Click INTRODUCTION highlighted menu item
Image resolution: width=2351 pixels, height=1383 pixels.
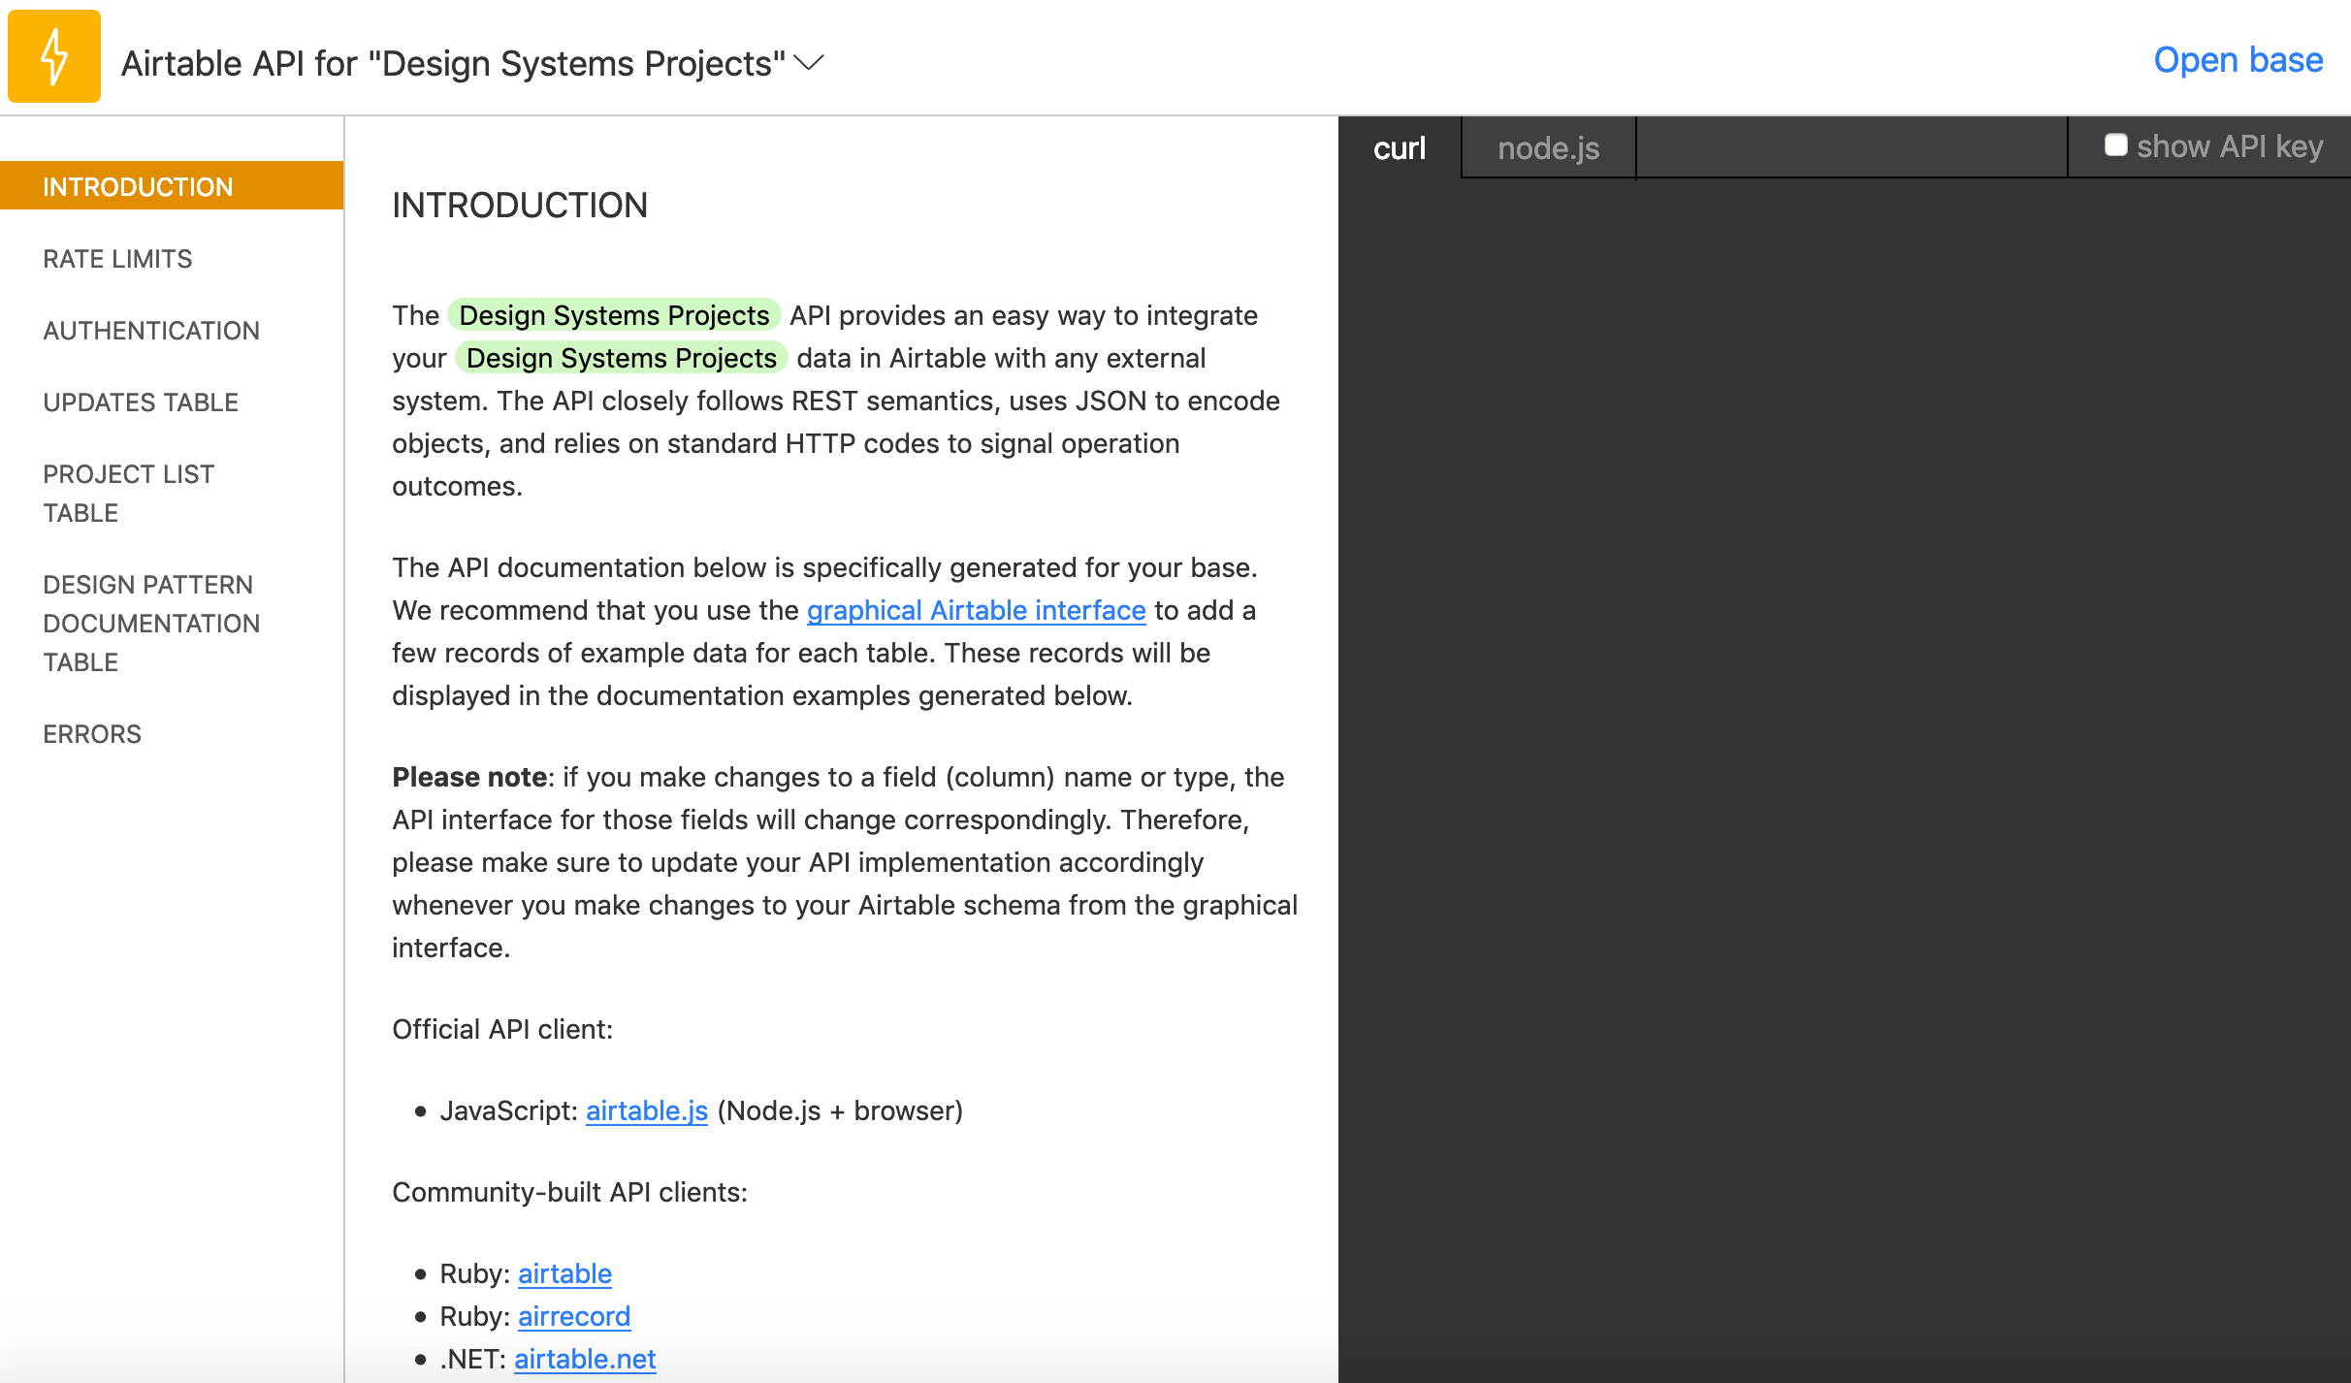[x=172, y=186]
